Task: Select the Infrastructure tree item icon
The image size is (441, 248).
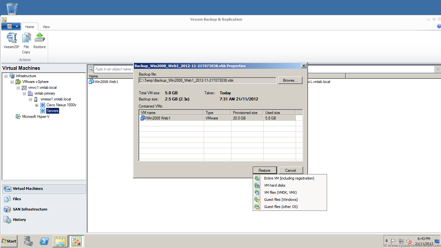Action: coord(12,76)
